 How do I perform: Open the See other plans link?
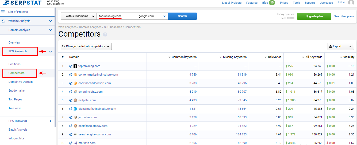pyautogui.click(x=344, y=16)
